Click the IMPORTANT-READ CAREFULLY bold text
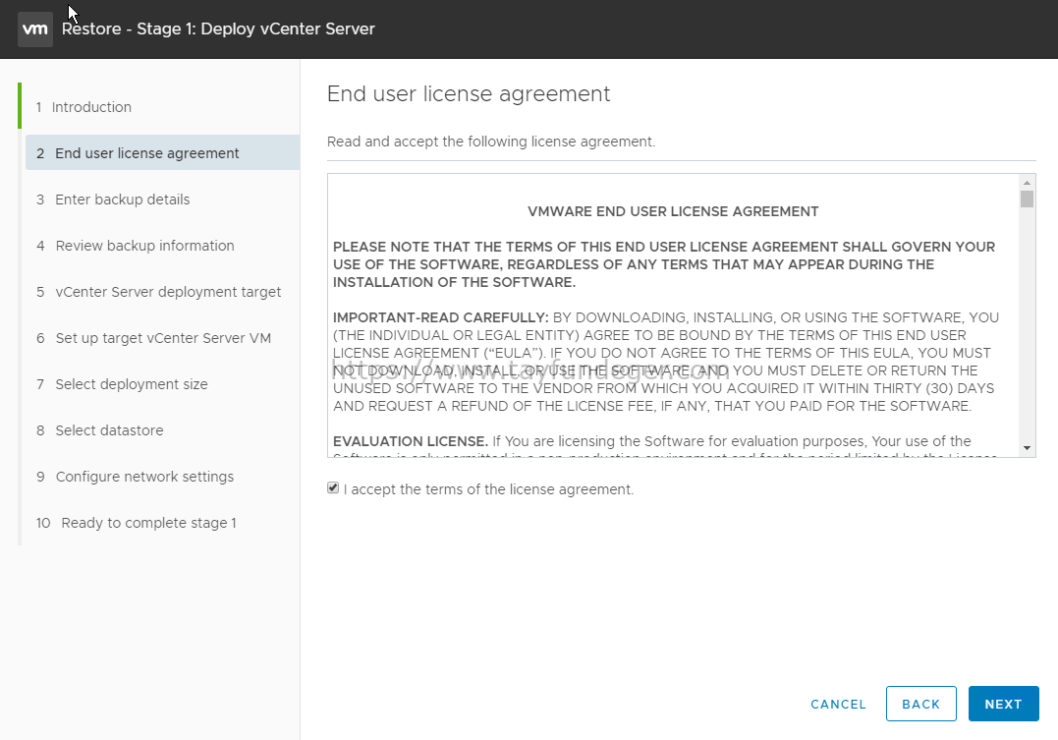The width and height of the screenshot is (1058, 740). coord(441,317)
